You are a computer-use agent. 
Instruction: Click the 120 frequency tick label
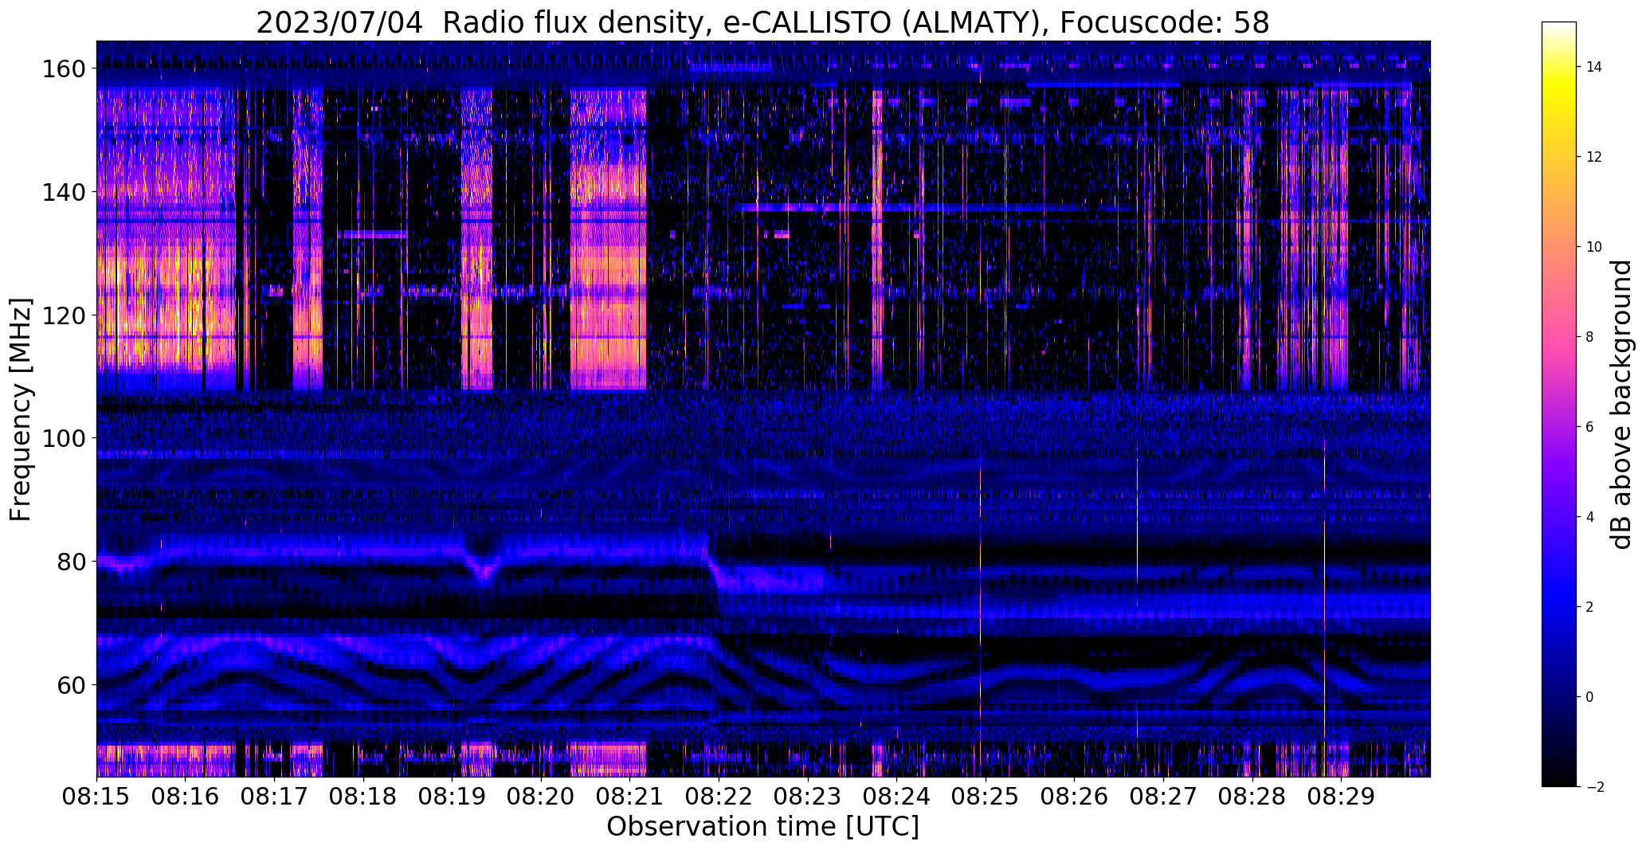[x=63, y=315]
